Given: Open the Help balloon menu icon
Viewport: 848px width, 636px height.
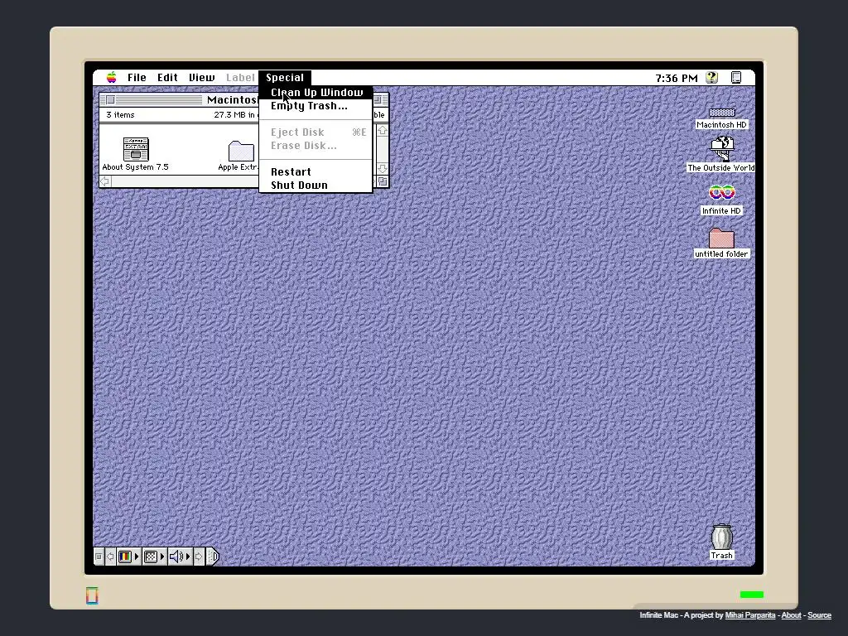Looking at the screenshot, I should 711,78.
